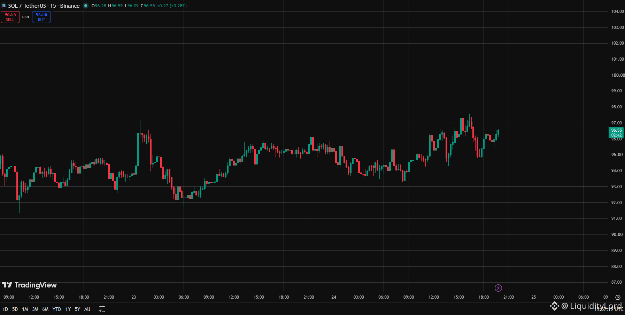
Task: Open the TradingView logo link
Action: tap(29, 285)
